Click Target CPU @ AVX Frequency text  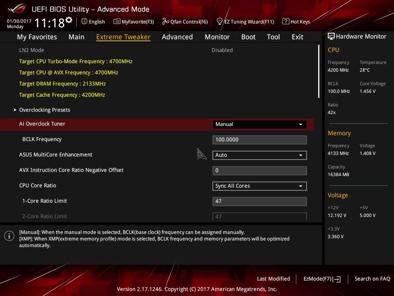point(68,72)
